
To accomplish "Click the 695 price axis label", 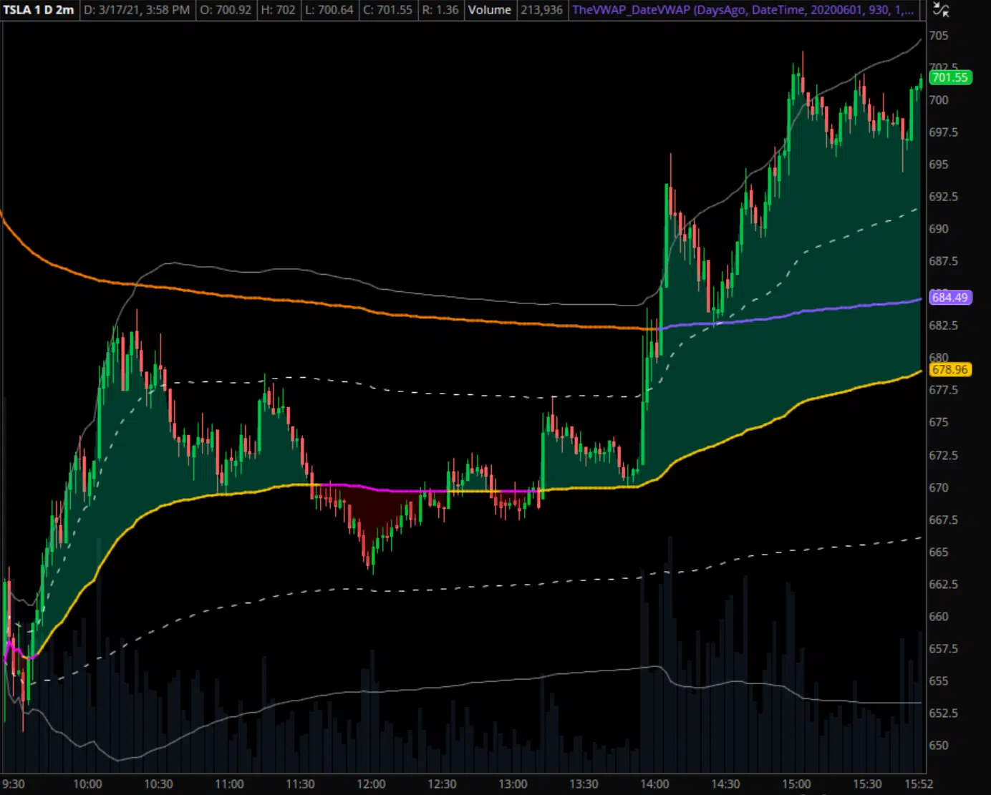I will pyautogui.click(x=938, y=165).
